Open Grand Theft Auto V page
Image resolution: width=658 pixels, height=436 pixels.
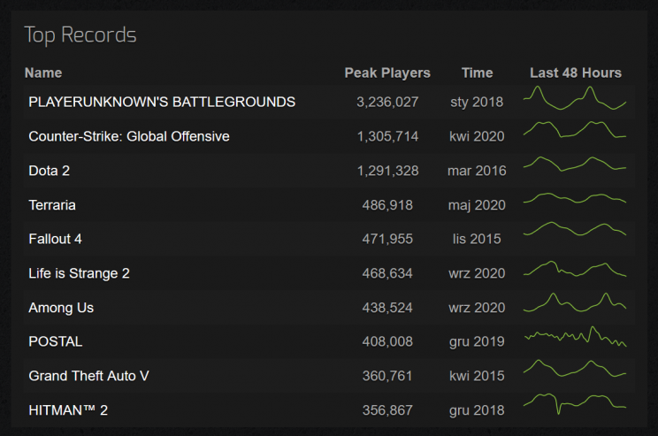[x=88, y=376]
